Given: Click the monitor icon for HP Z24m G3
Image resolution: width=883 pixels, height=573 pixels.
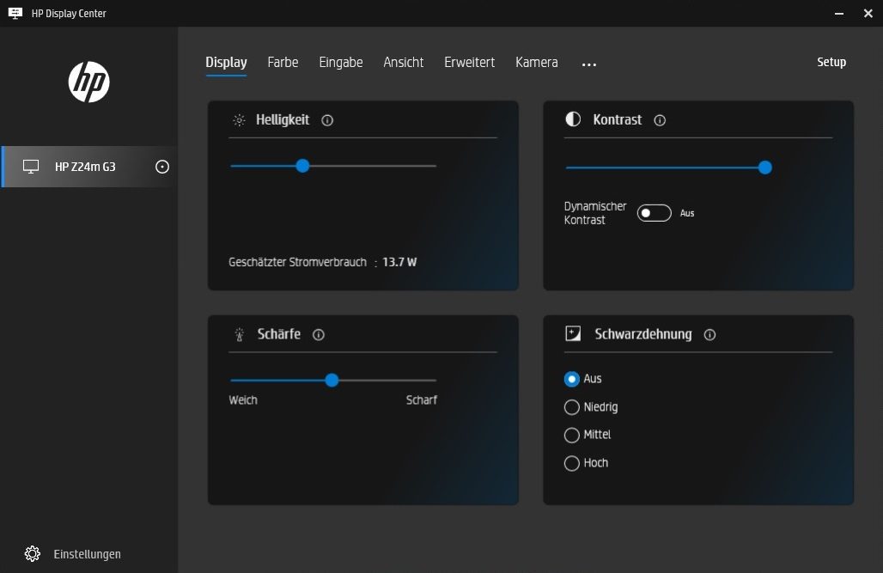Looking at the screenshot, I should [32, 167].
